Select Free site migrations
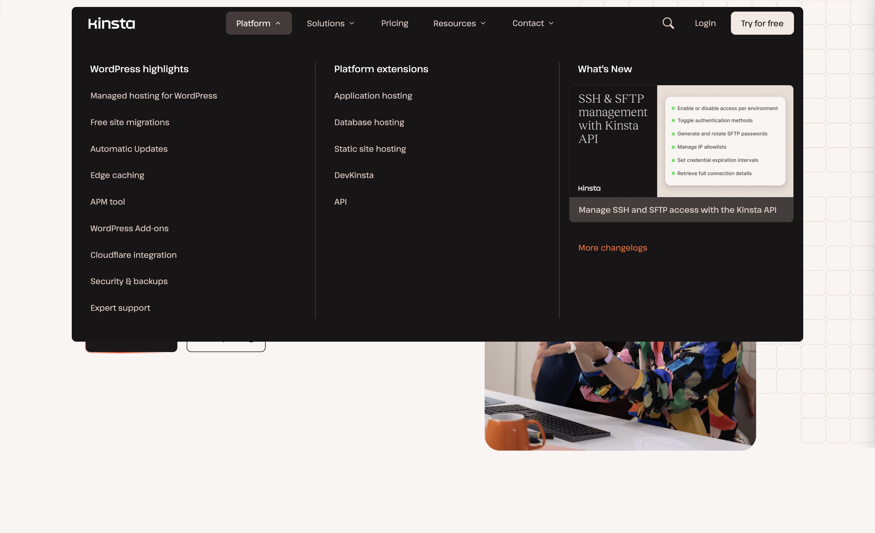 click(130, 122)
